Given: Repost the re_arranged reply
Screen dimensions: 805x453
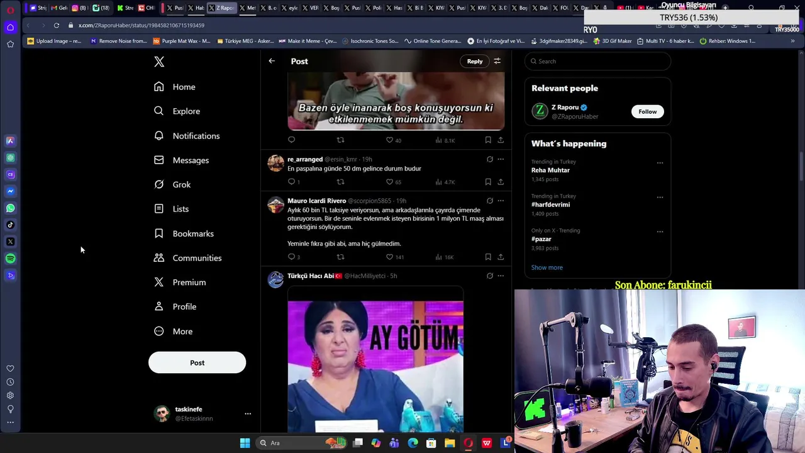Looking at the screenshot, I should point(340,182).
